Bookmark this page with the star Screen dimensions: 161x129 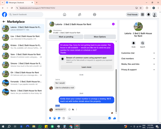[x=141, y=8]
